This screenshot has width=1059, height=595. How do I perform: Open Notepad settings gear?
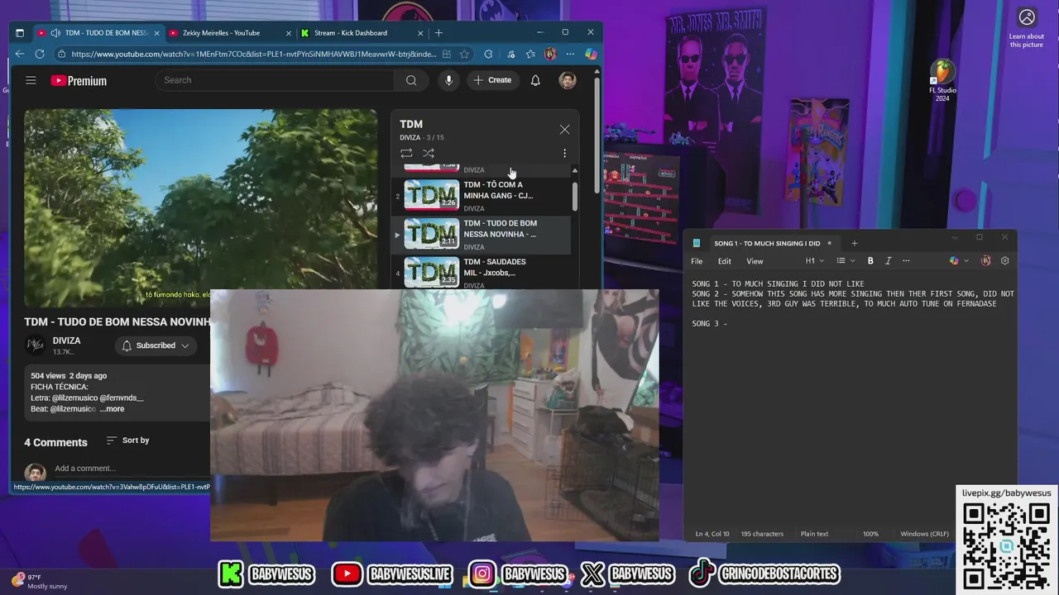pyautogui.click(x=1005, y=261)
